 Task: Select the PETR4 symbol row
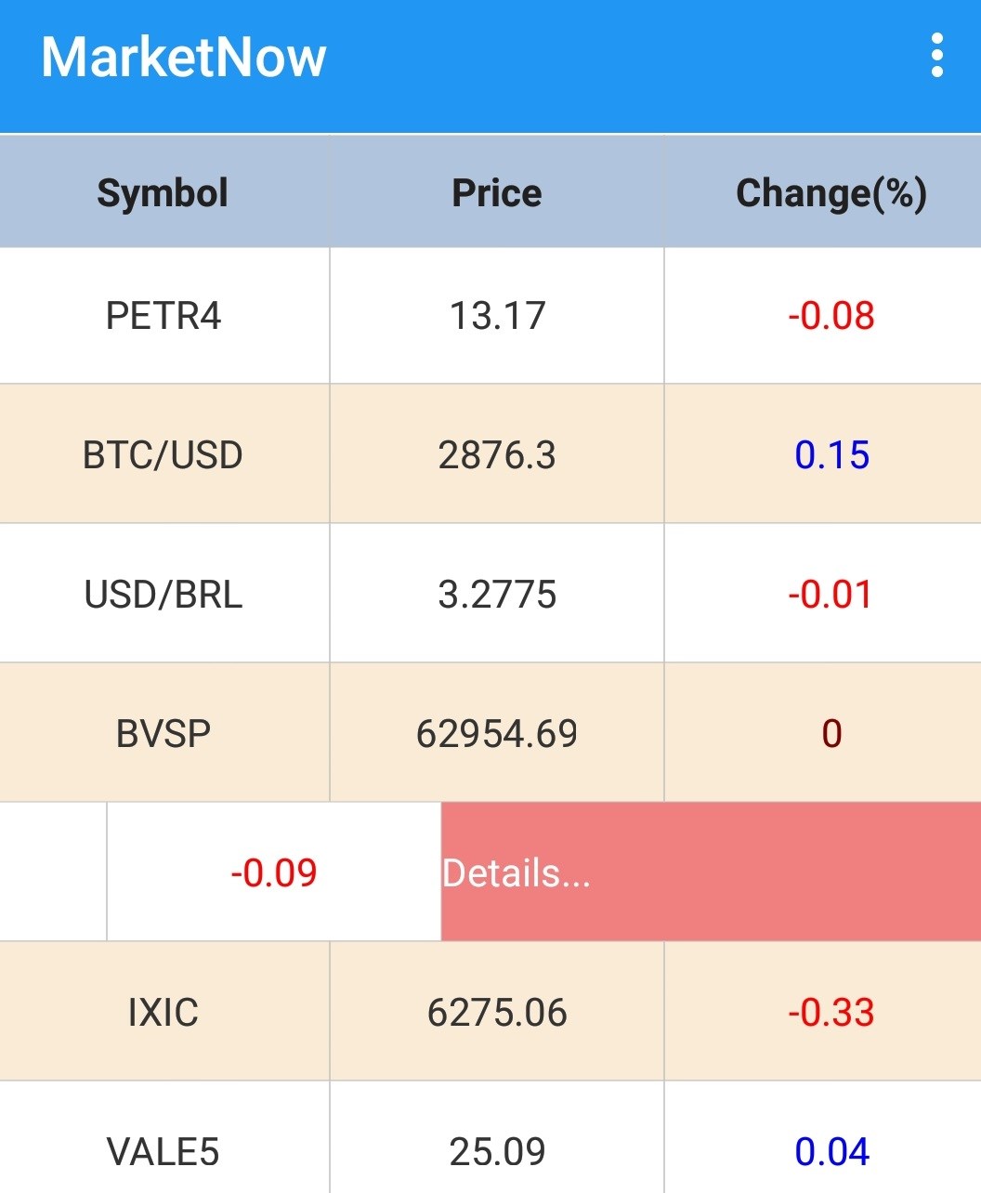(163, 316)
